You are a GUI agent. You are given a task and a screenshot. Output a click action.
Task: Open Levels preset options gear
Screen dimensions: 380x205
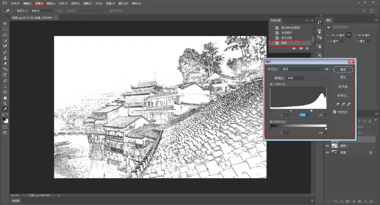[x=327, y=69]
